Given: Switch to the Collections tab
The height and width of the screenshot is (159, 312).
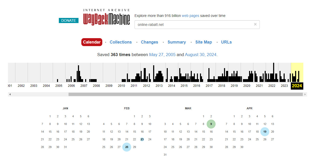Looking at the screenshot, I should point(121,42).
